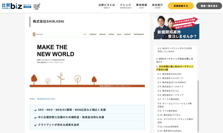Click the gray 業者一覧を見る button
The image size is (223, 133).
[209, 6]
